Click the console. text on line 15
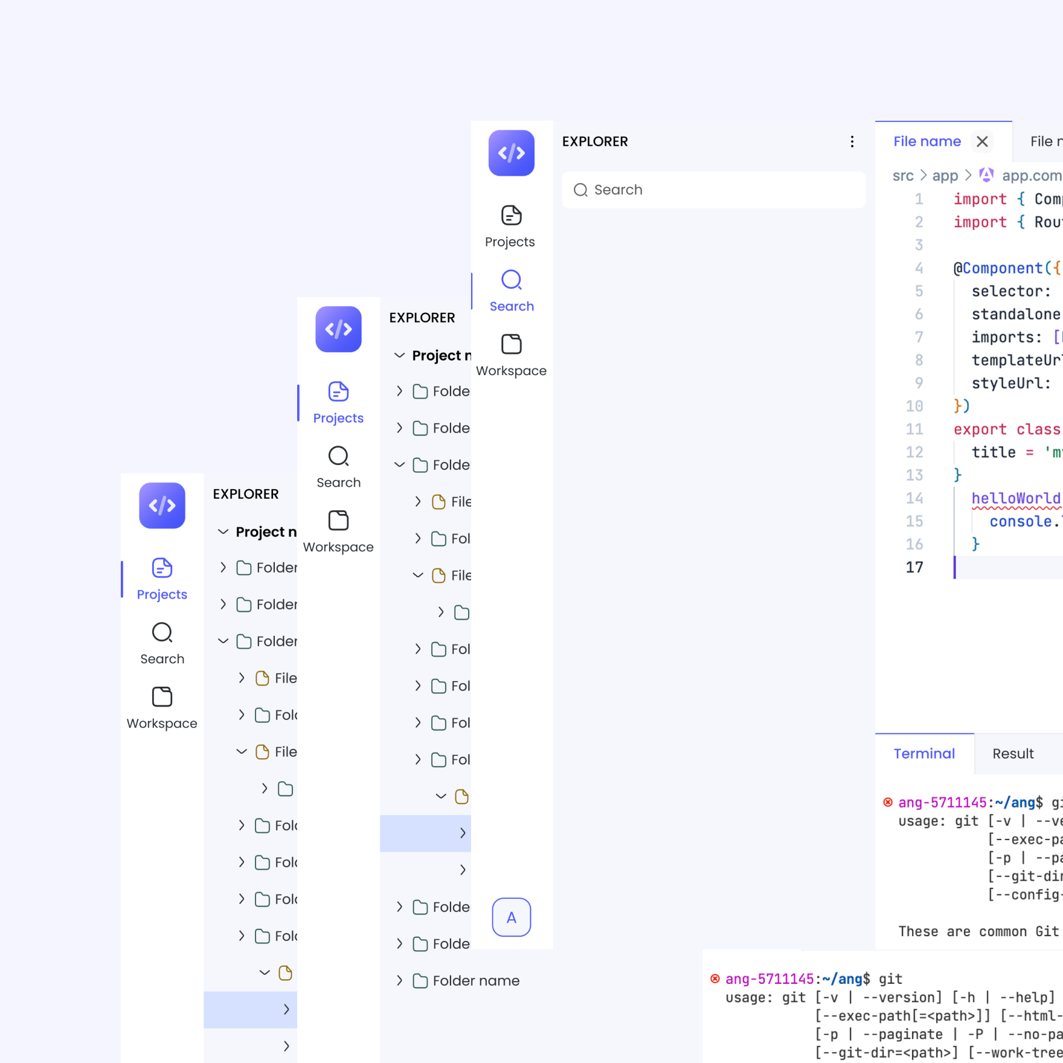The image size is (1063, 1063). 1025,521
